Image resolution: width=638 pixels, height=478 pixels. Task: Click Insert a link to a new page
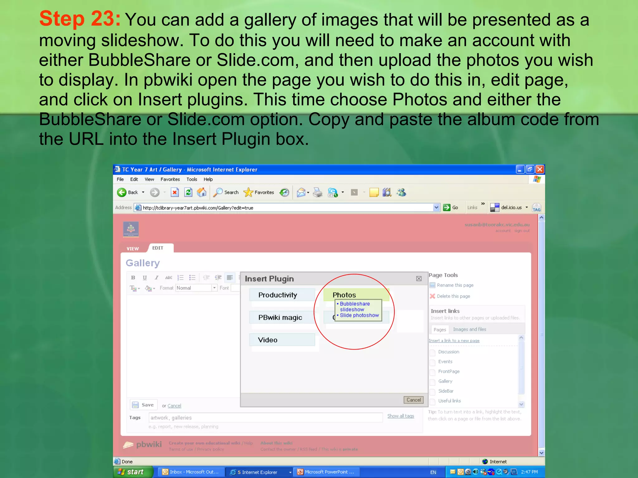tap(454, 340)
